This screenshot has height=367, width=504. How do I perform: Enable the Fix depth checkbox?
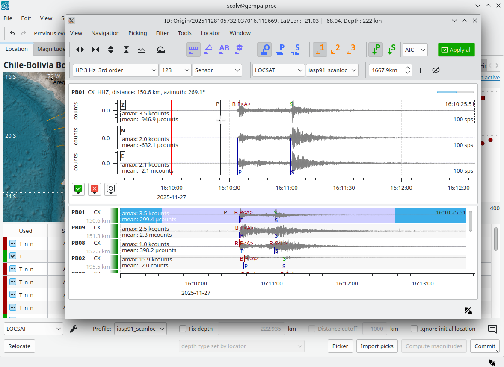pos(183,329)
